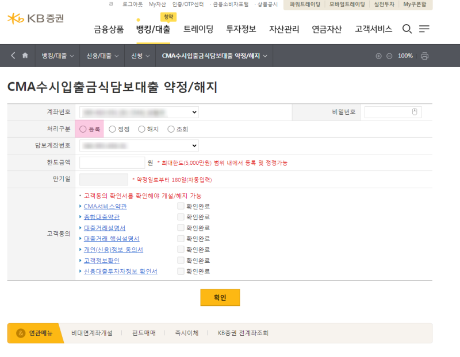Click the hamburger menu icon next to search
The image size is (460, 357).
click(x=424, y=29)
